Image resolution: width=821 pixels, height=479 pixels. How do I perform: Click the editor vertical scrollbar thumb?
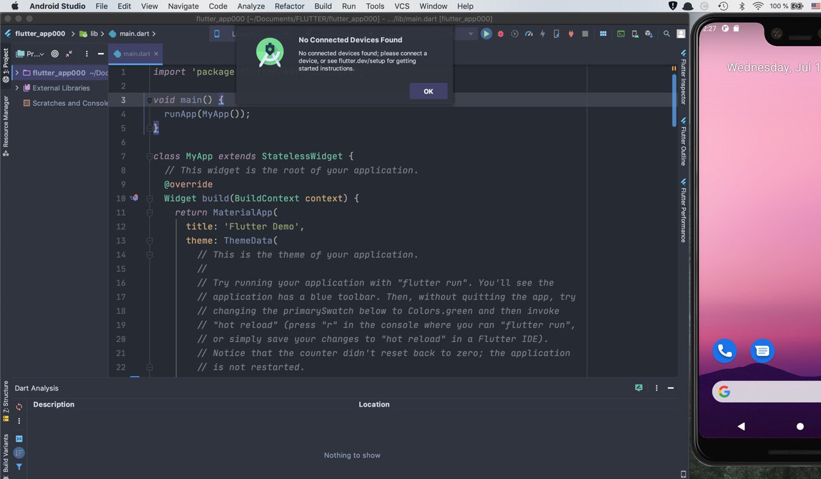click(674, 101)
